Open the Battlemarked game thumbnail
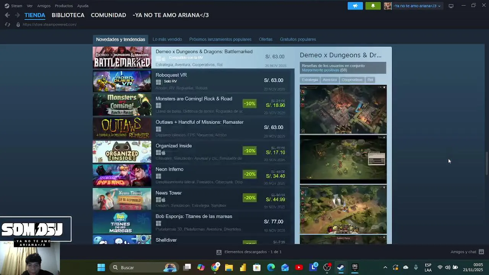The height and width of the screenshot is (275, 489). pyautogui.click(x=122, y=57)
